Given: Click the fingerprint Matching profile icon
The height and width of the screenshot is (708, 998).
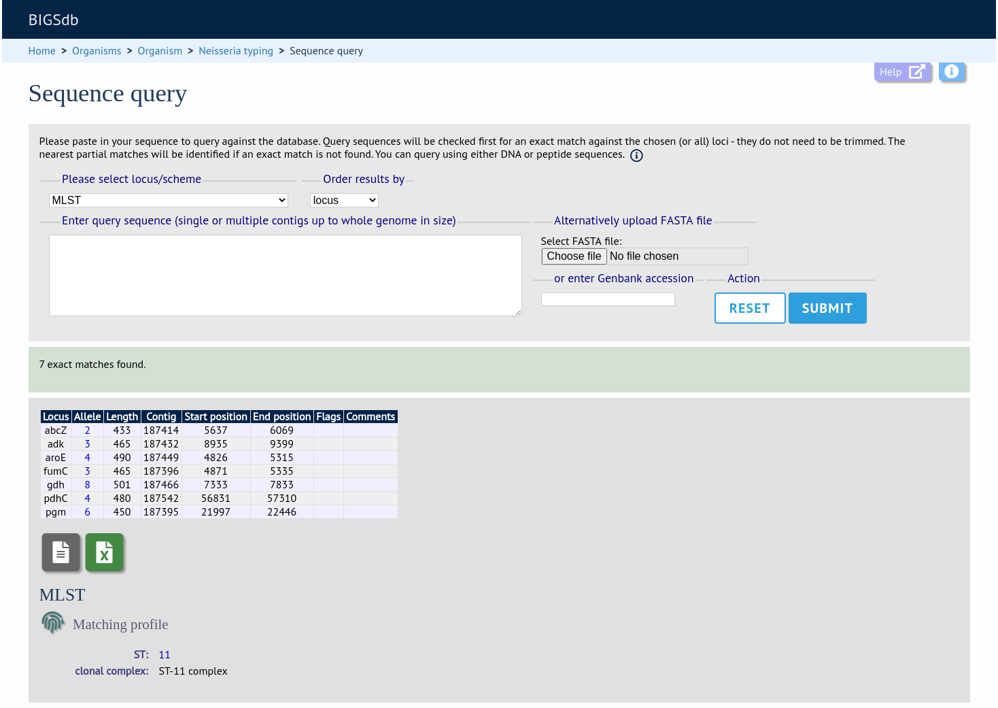Looking at the screenshot, I should tap(53, 622).
